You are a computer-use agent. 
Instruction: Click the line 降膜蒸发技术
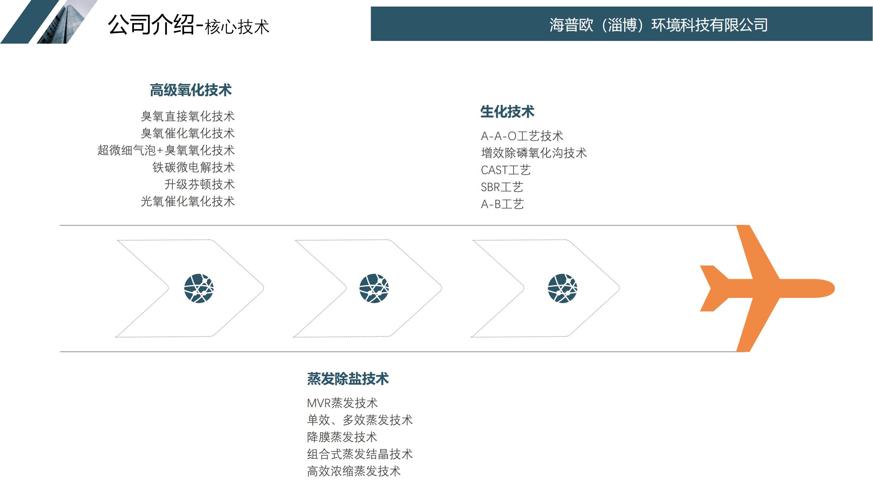click(x=342, y=437)
